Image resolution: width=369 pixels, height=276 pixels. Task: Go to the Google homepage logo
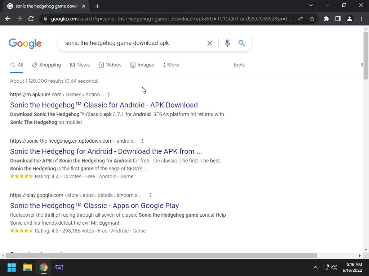pyautogui.click(x=25, y=43)
